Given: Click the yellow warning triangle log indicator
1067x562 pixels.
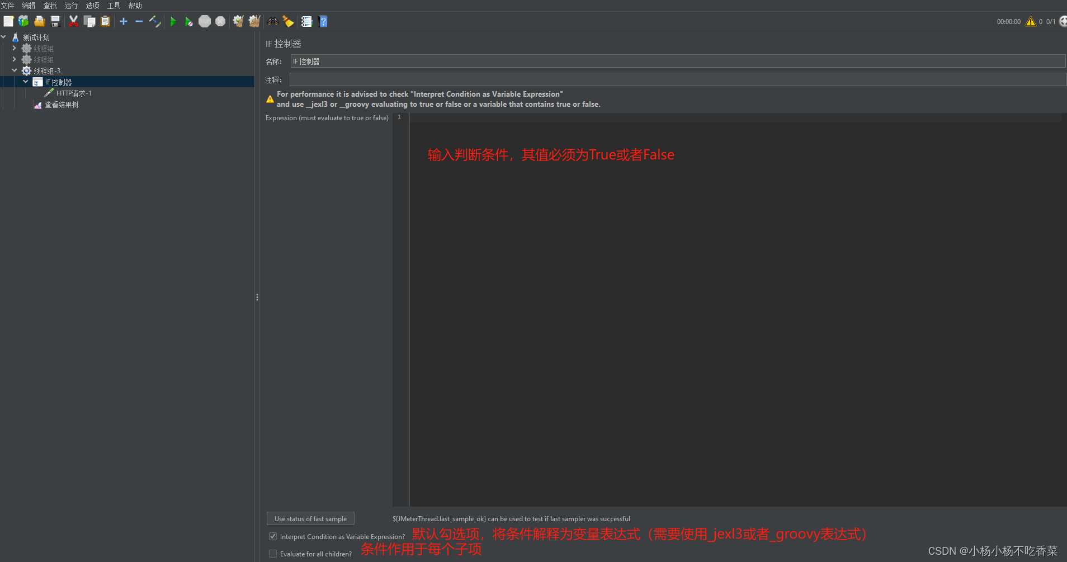Looking at the screenshot, I should tap(1031, 21).
